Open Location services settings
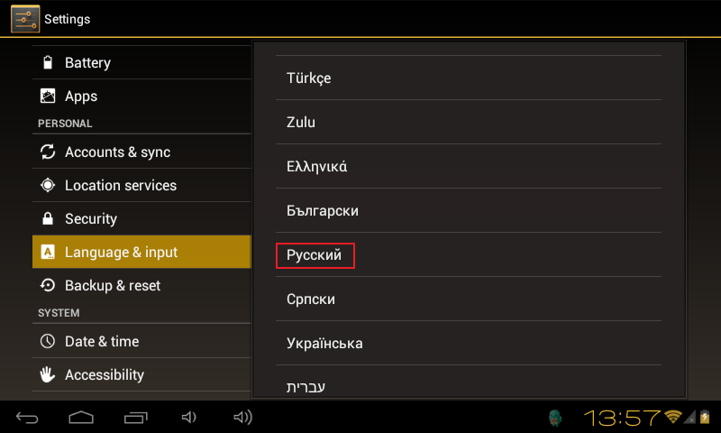721x433 pixels. click(141, 185)
